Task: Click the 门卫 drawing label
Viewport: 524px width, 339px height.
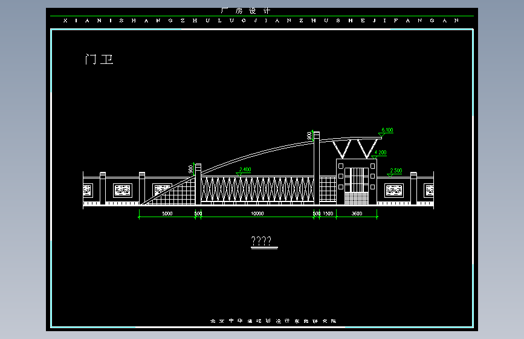Action: (99, 59)
